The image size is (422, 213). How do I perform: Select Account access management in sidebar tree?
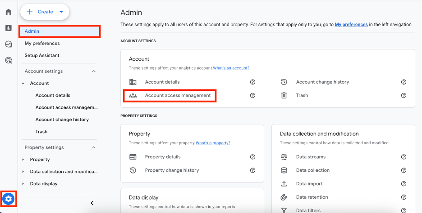pos(66,107)
